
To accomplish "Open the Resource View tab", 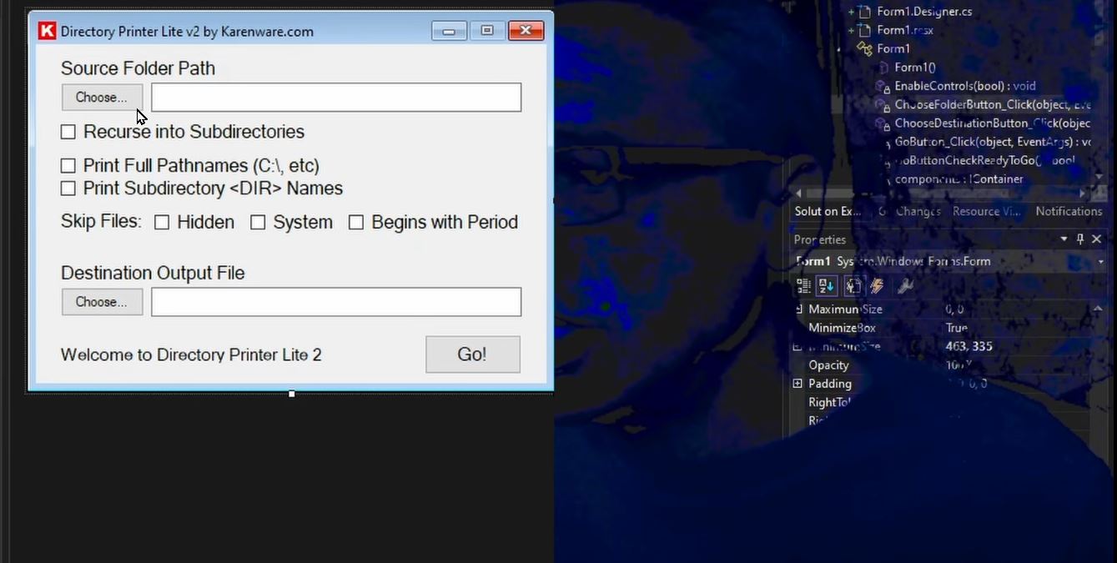I will point(986,211).
